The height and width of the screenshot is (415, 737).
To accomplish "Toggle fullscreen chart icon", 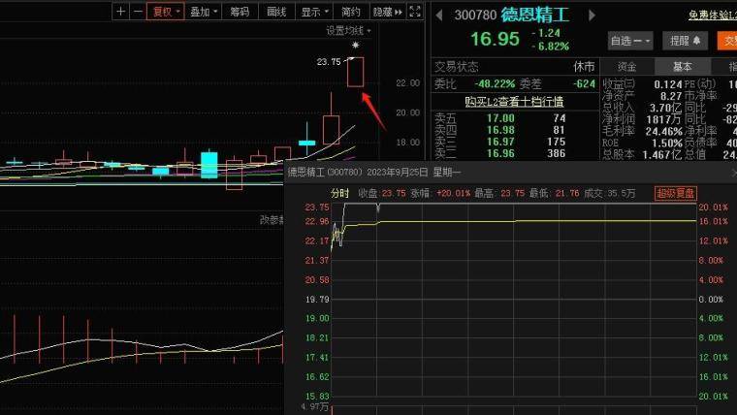I will tap(415, 12).
